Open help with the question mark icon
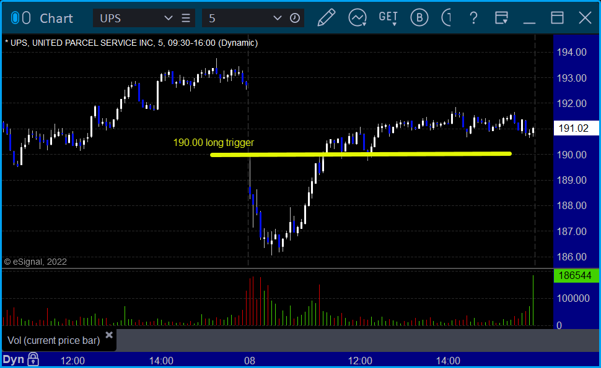The height and width of the screenshot is (368, 601). [x=474, y=17]
